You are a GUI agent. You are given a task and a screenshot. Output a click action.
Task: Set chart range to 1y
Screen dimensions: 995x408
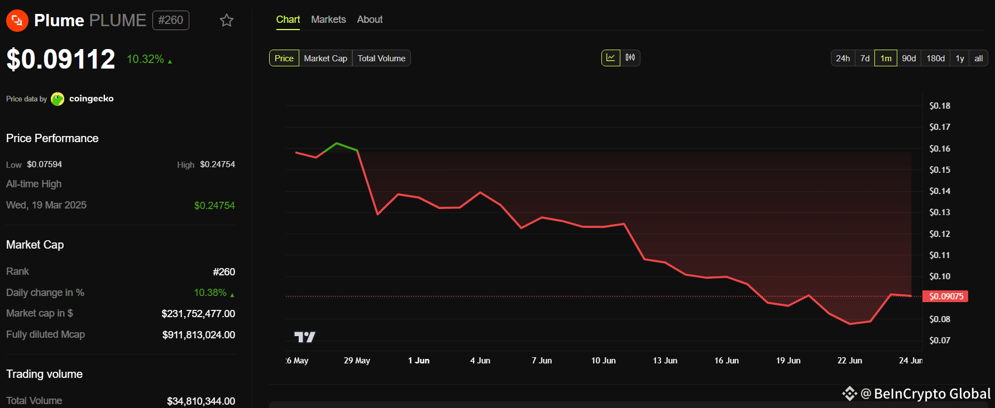[x=960, y=58]
